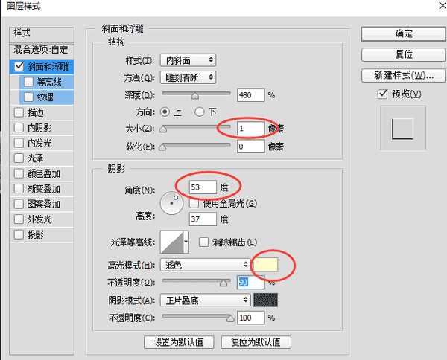Click the 软化 slider handle

(162, 147)
